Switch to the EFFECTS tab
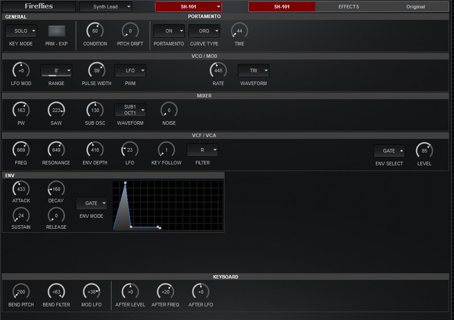 coord(349,7)
